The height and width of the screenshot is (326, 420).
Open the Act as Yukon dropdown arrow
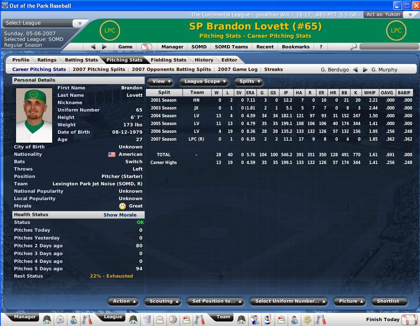point(411,15)
